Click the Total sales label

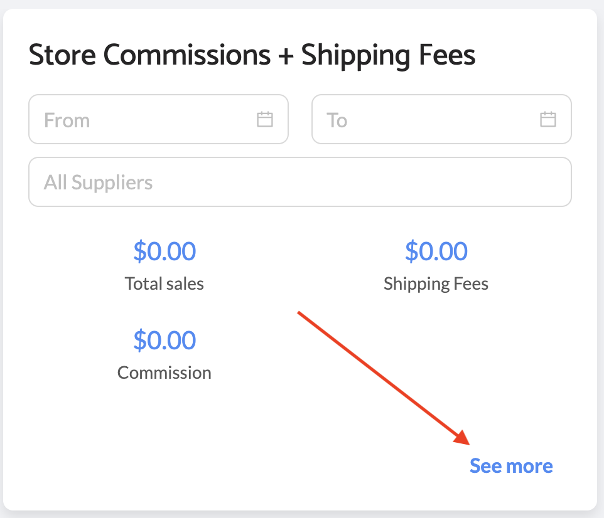(164, 283)
